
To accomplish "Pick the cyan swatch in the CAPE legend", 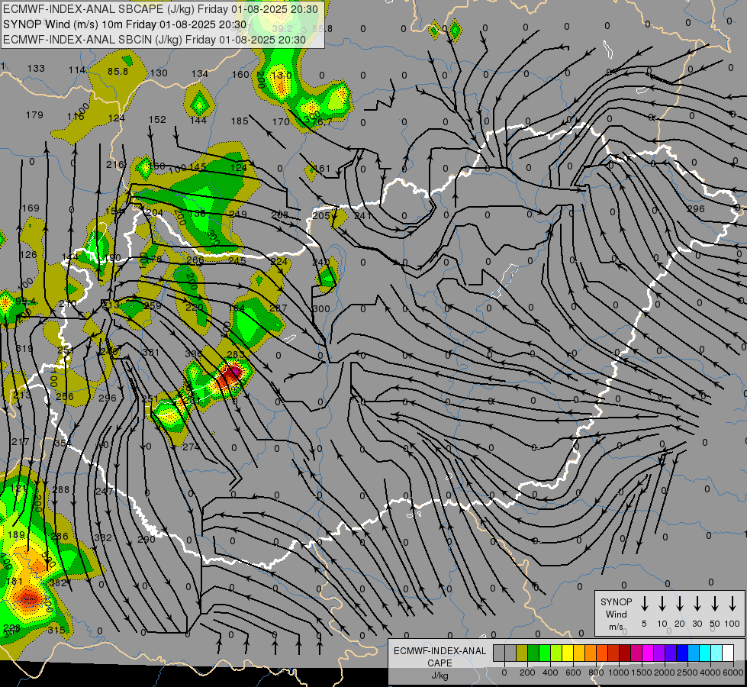I will [x=706, y=653].
